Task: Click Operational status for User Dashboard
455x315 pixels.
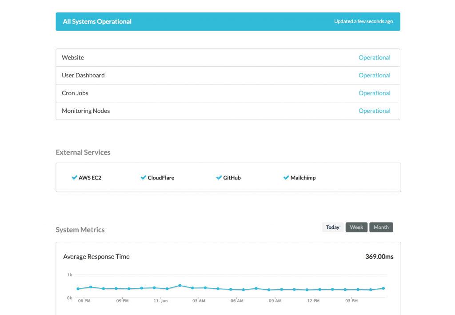Action: 374,75
